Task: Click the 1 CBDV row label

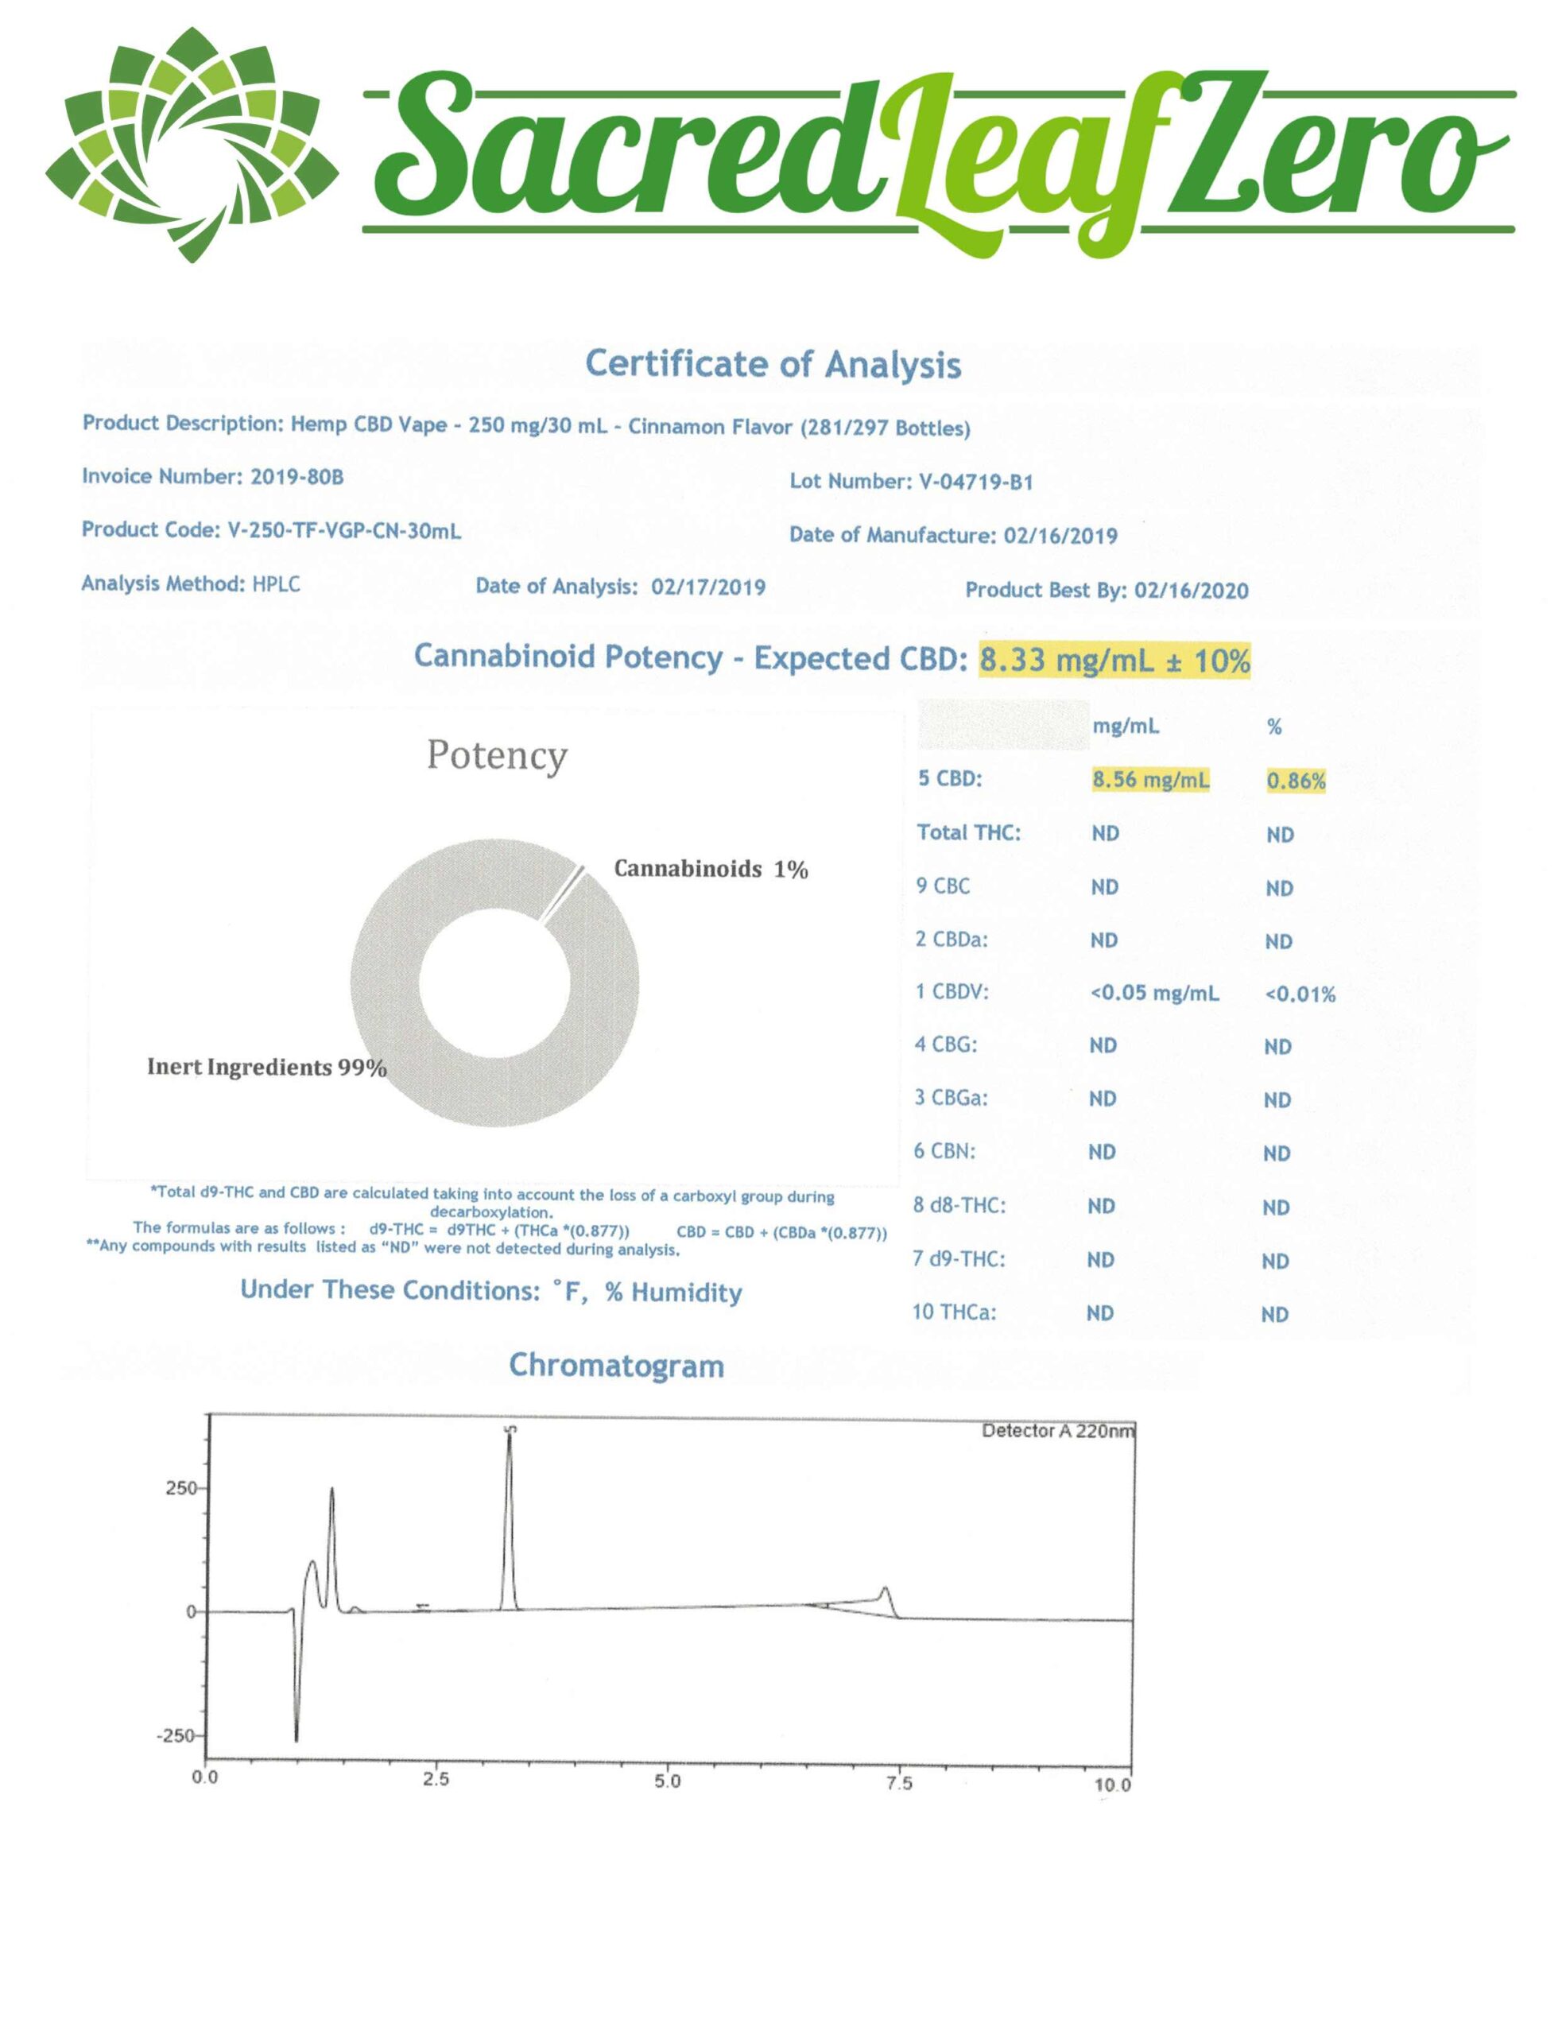Action: 952,992
